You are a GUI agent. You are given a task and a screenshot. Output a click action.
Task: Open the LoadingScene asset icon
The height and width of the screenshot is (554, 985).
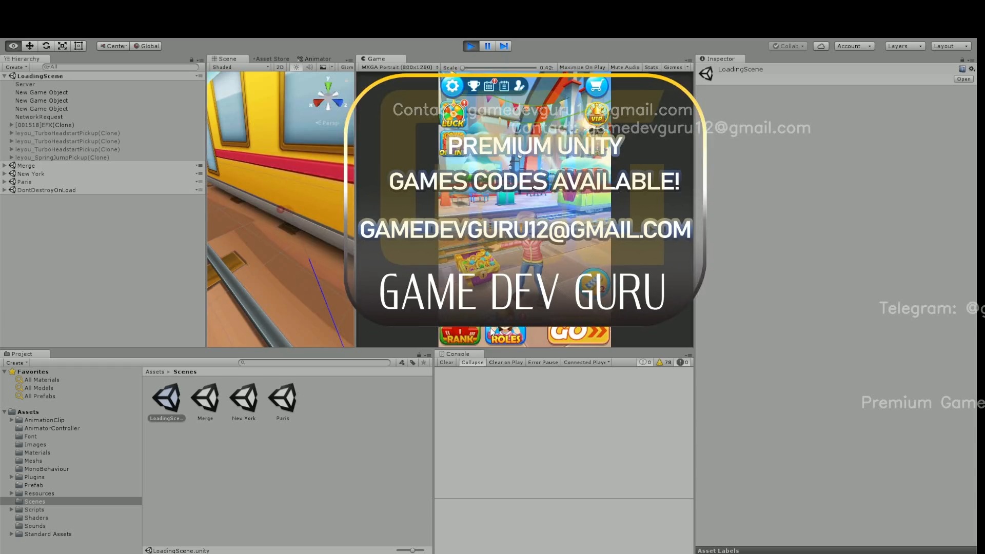tap(166, 398)
